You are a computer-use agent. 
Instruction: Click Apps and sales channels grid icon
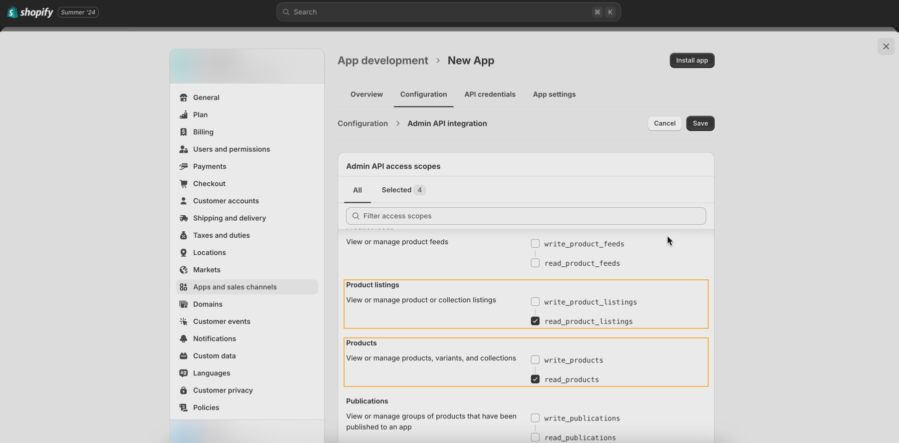[183, 287]
